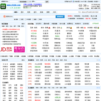This screenshot has width=101, height=101.
Task: Open the 常用软件 navigation tab
Action: click(78, 24)
